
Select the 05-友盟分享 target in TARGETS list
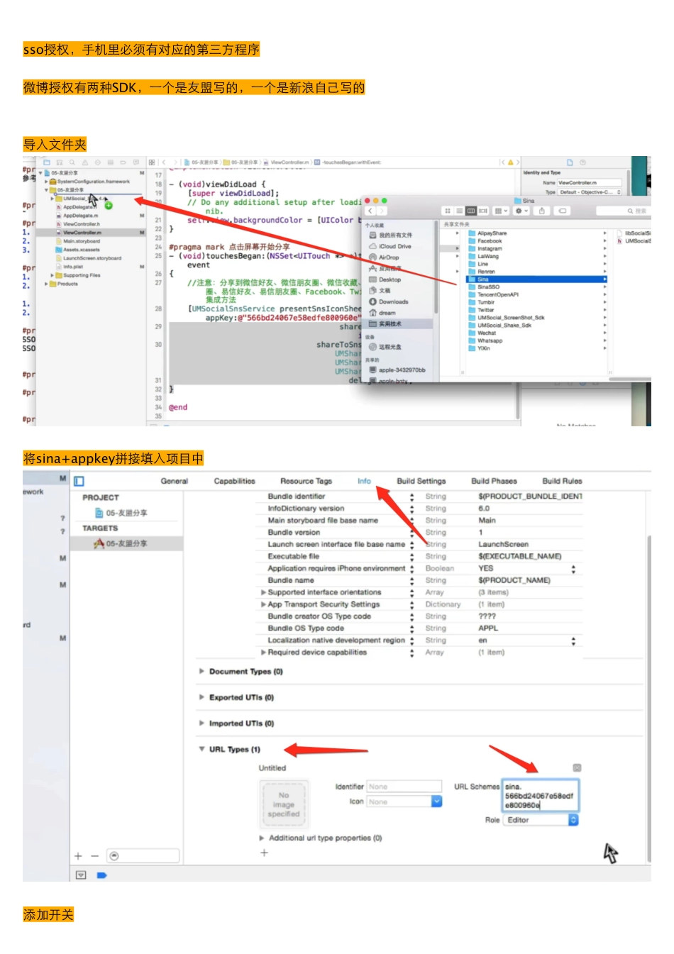[126, 543]
